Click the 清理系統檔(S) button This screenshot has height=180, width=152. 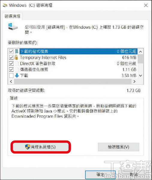40,147
